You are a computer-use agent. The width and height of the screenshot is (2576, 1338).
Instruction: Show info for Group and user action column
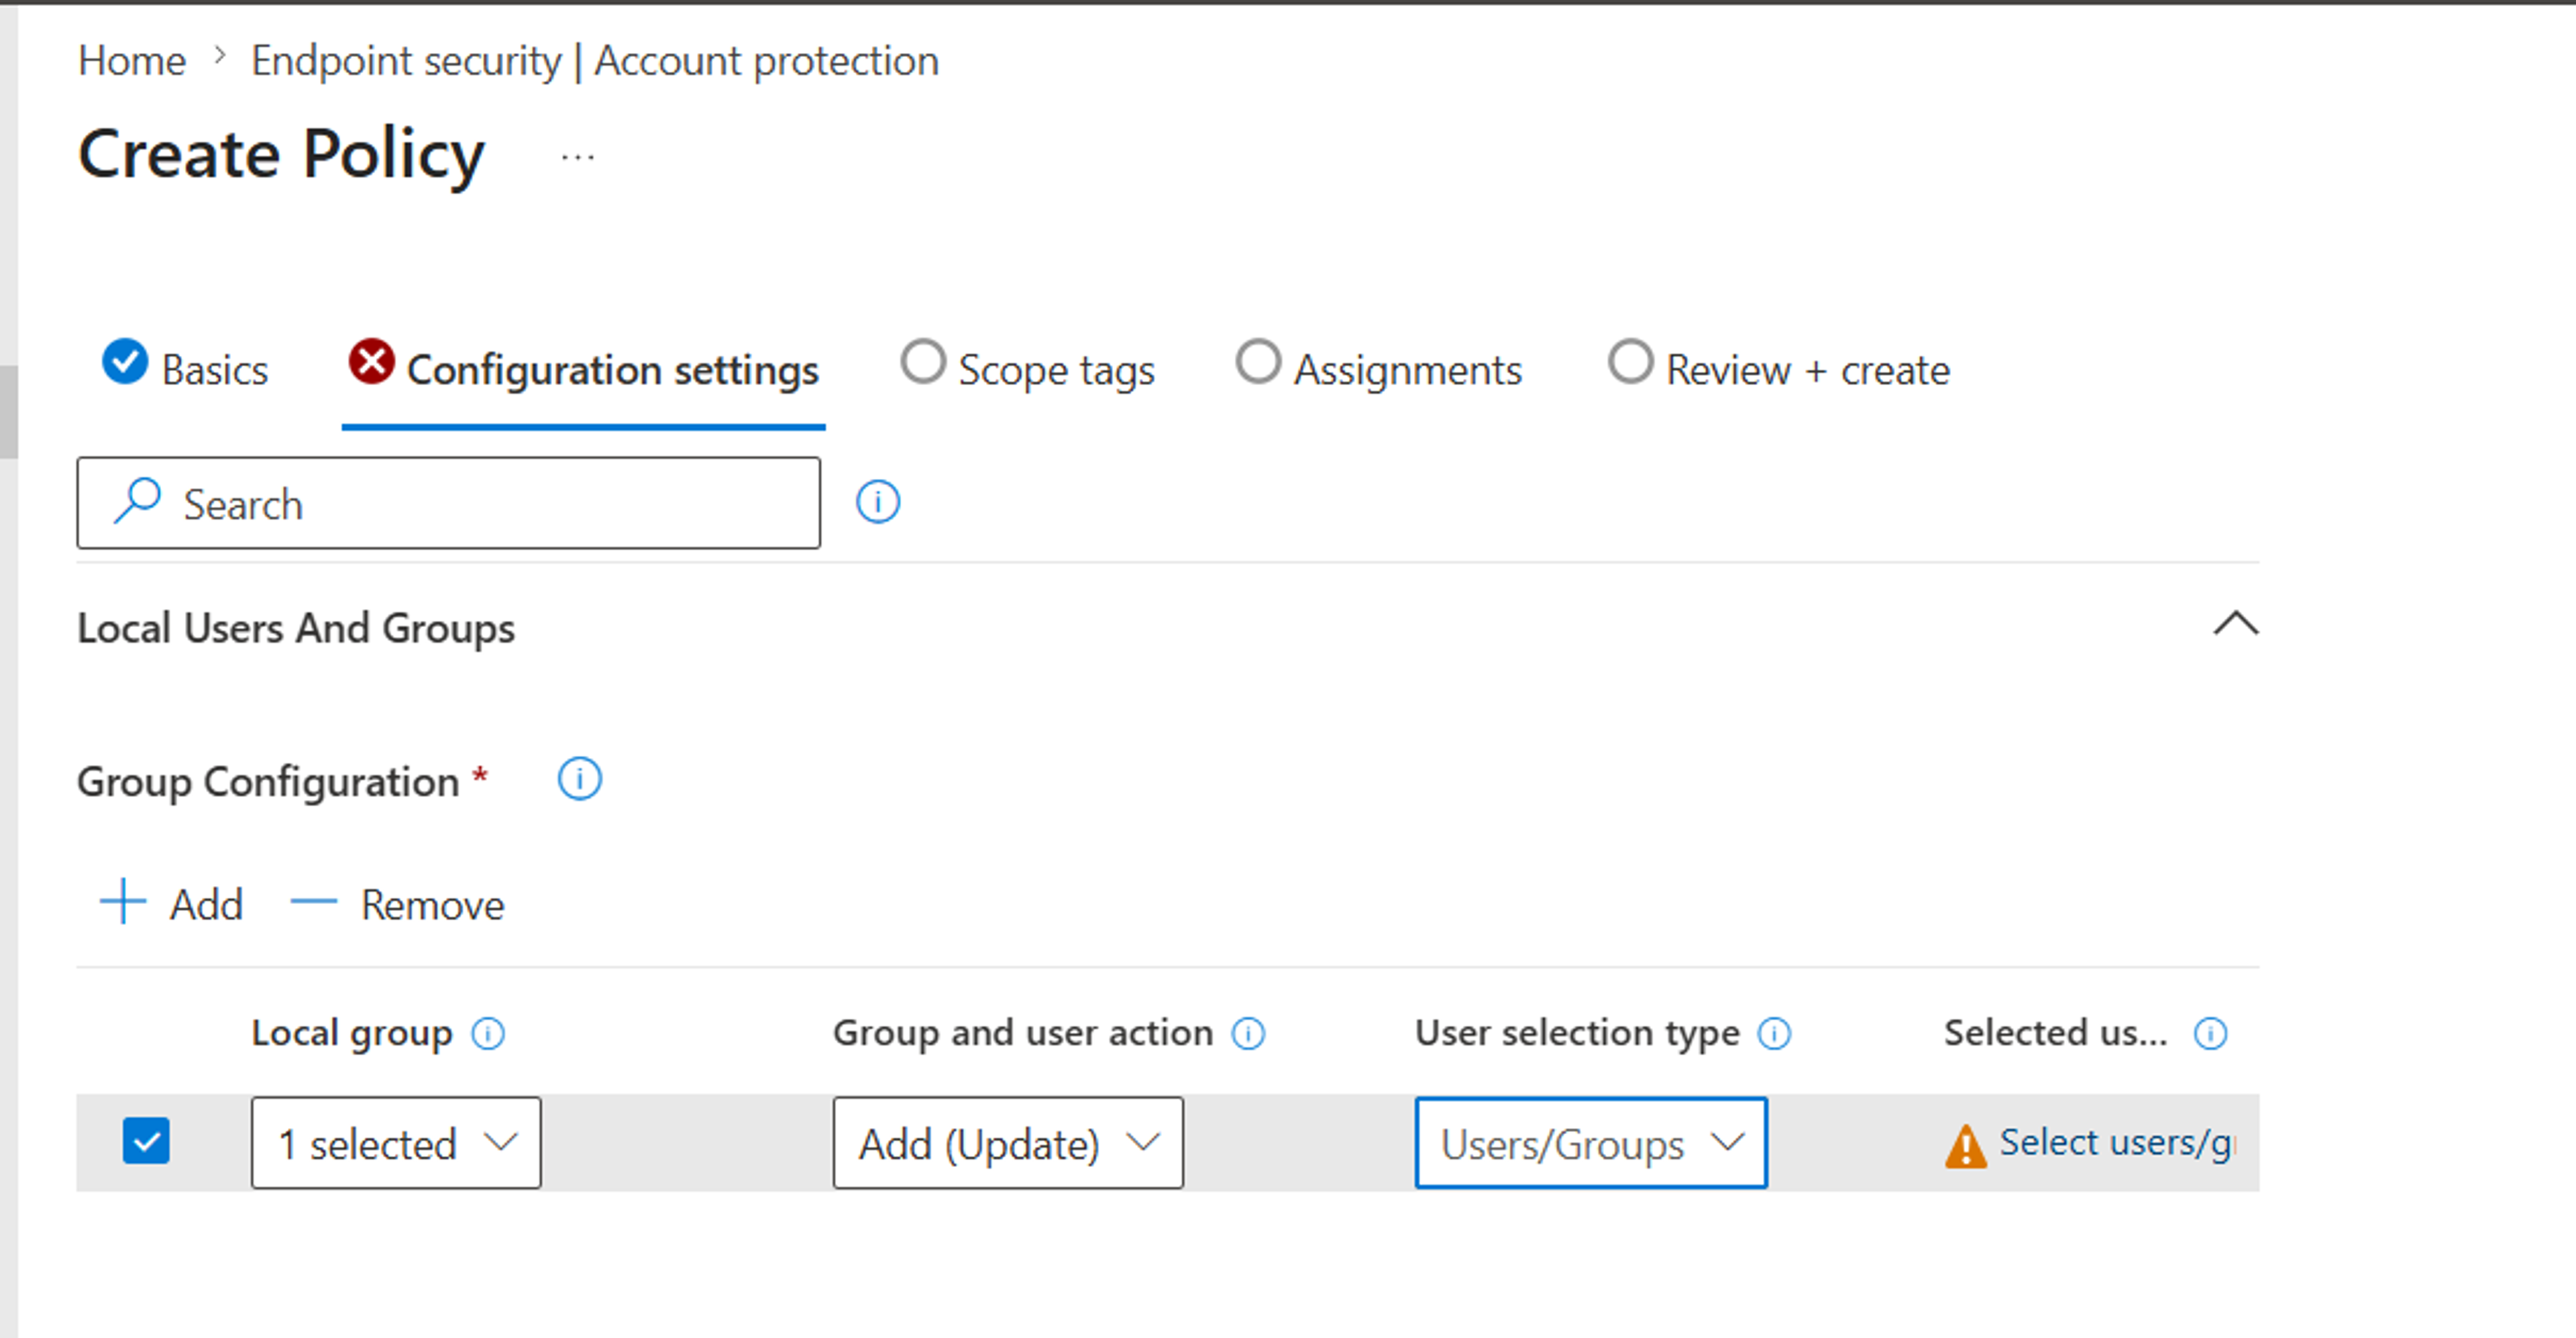coord(1247,1033)
